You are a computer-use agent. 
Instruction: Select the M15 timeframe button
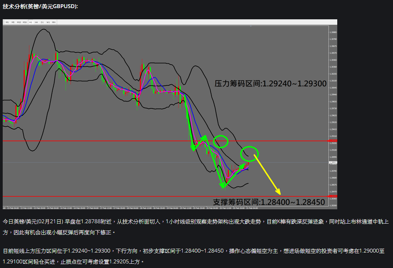[19, 22]
